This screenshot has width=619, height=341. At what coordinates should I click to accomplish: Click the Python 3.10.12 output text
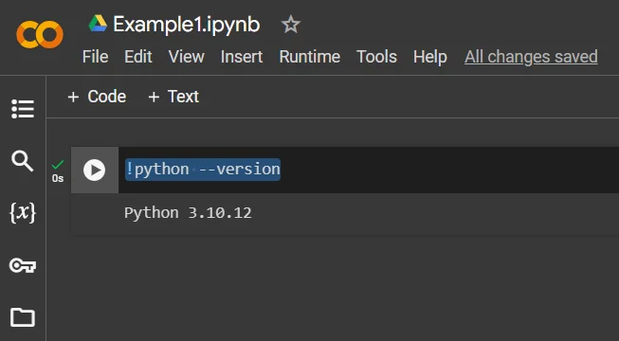(188, 213)
